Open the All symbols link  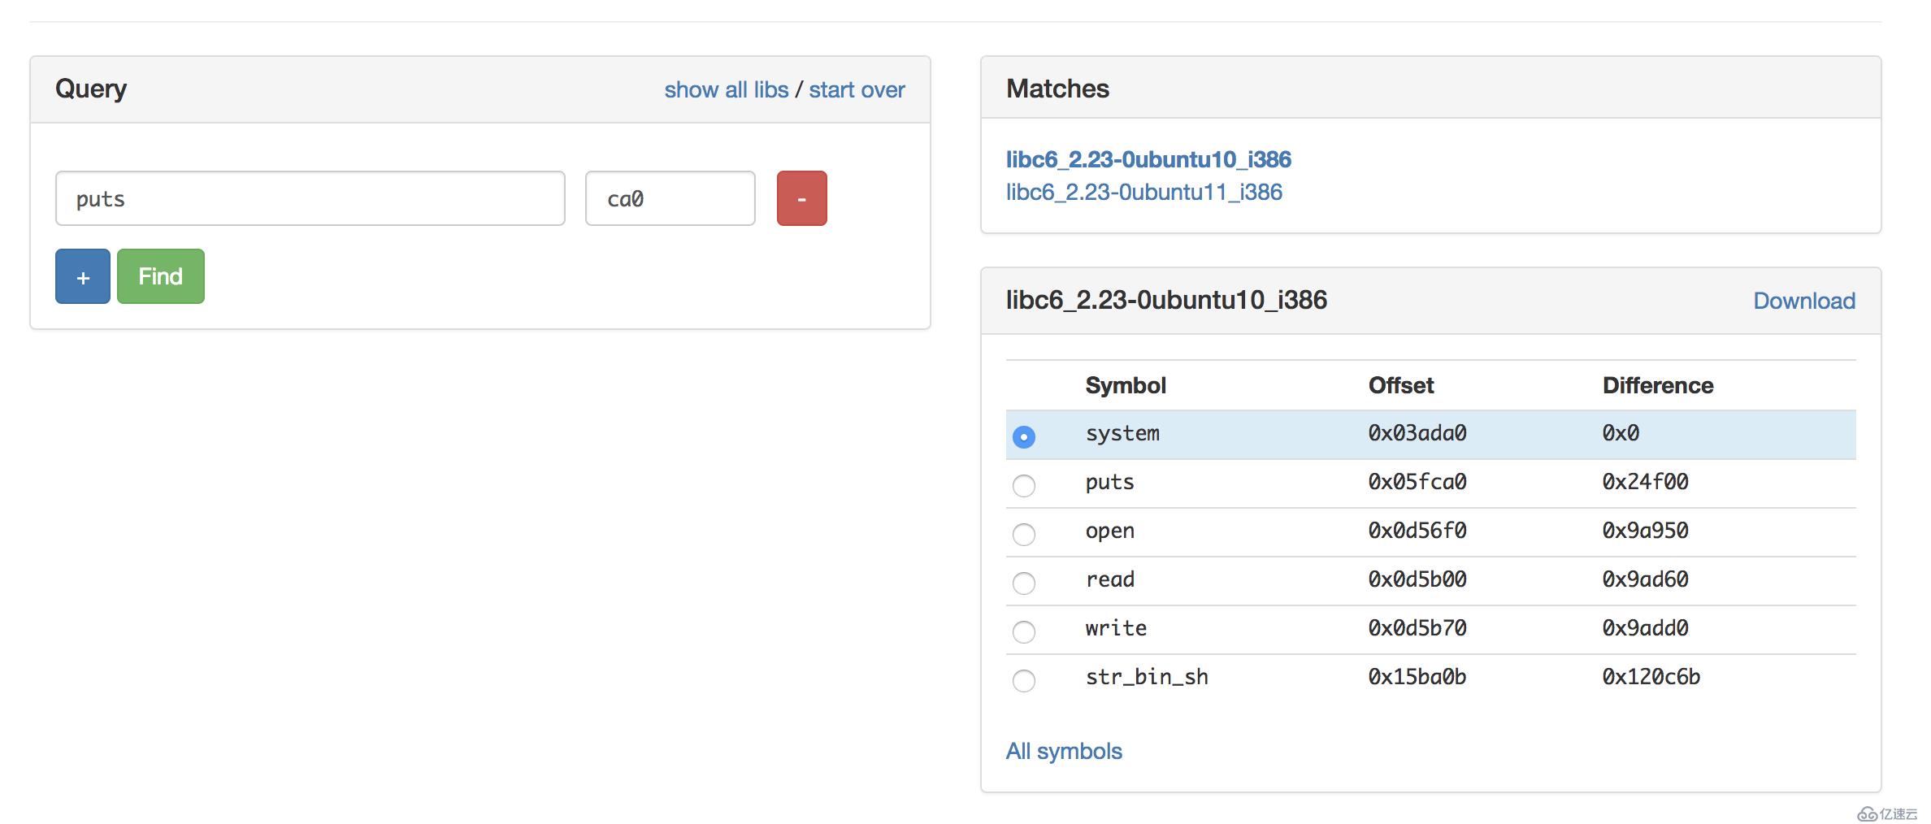pyautogui.click(x=1064, y=751)
